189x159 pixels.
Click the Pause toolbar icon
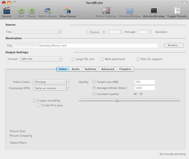pos(31,11)
